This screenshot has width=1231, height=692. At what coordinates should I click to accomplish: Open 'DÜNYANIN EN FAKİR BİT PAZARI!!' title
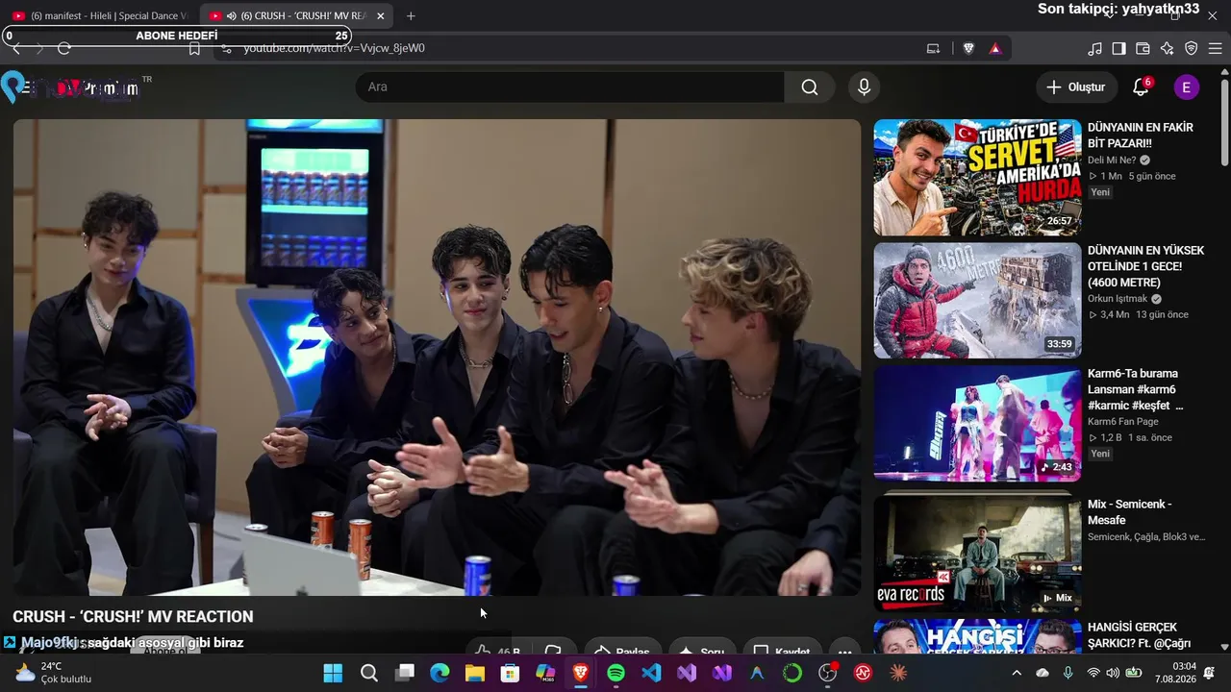[1141, 136]
